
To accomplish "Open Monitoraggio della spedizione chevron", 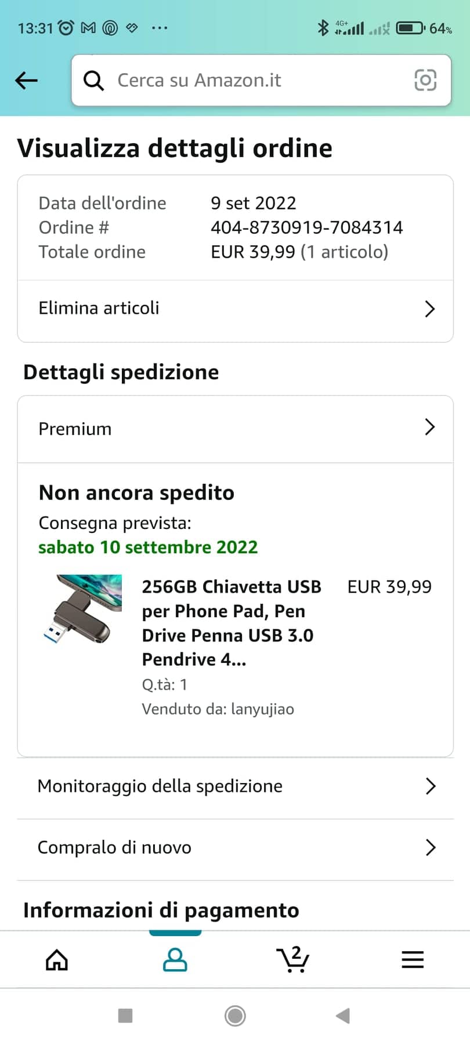I will pyautogui.click(x=431, y=786).
